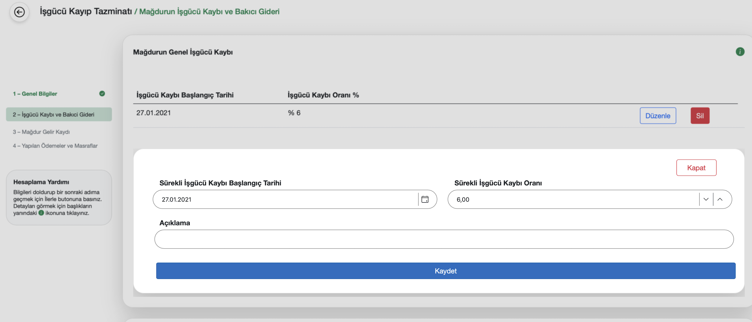Viewport: 752px width, 322px height.
Task: Focus the Sürekli İşgücü Kaybı Oranı field
Action: tap(572, 199)
